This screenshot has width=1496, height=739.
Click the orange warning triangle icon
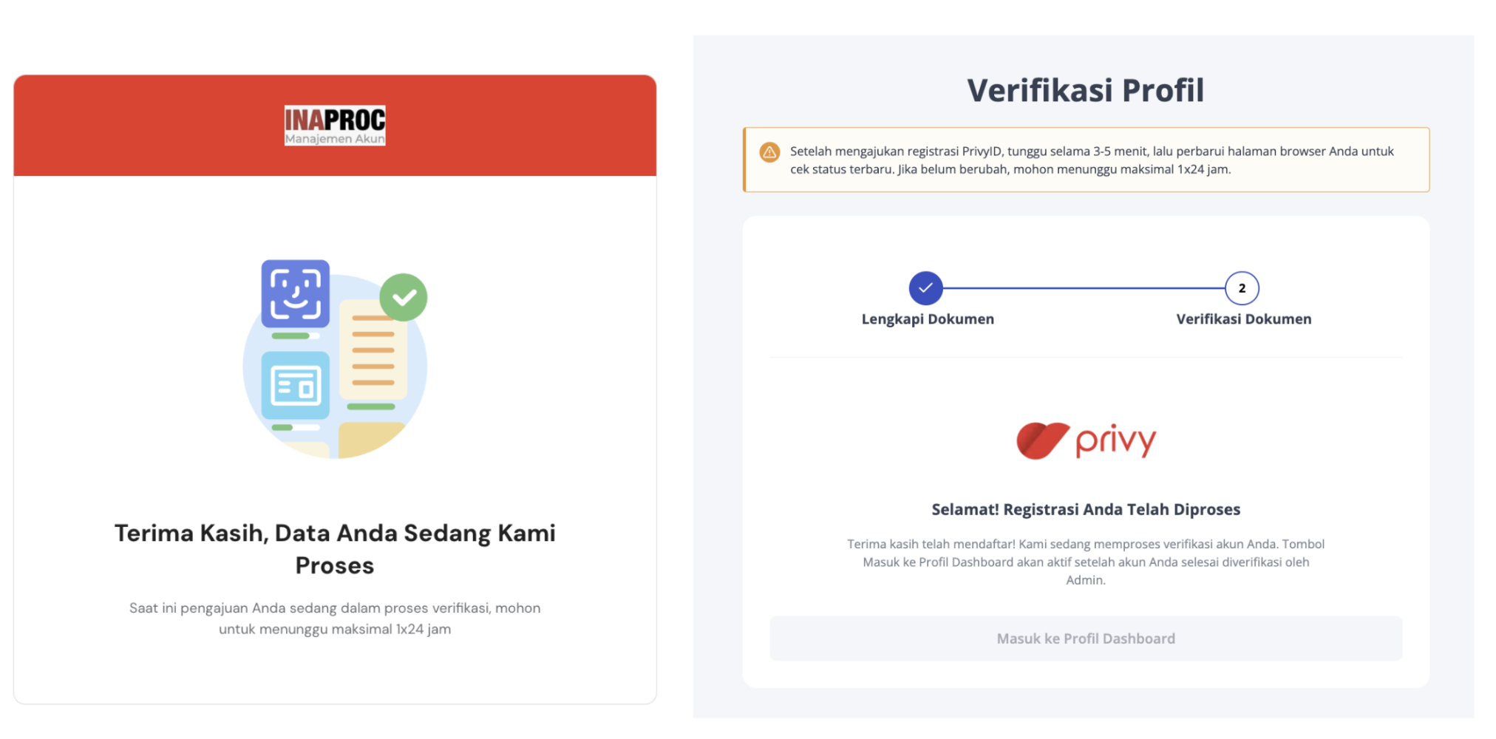click(769, 152)
